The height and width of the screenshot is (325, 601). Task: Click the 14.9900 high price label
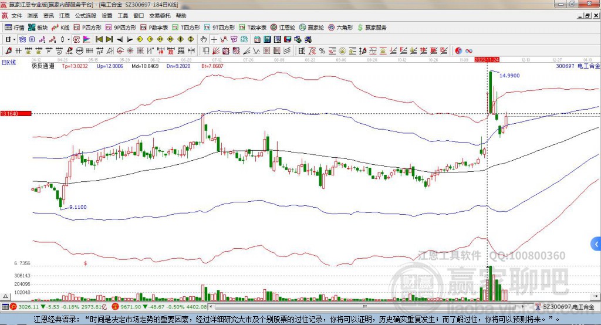tap(509, 76)
